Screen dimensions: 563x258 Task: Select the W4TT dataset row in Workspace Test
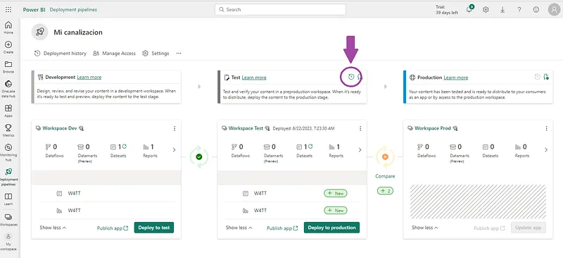pos(292,193)
